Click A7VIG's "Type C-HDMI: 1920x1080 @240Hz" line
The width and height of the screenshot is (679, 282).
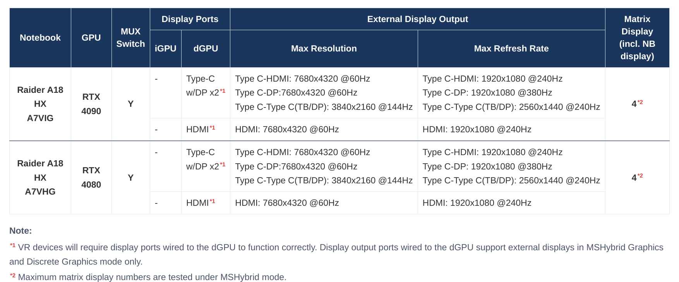coord(492,79)
